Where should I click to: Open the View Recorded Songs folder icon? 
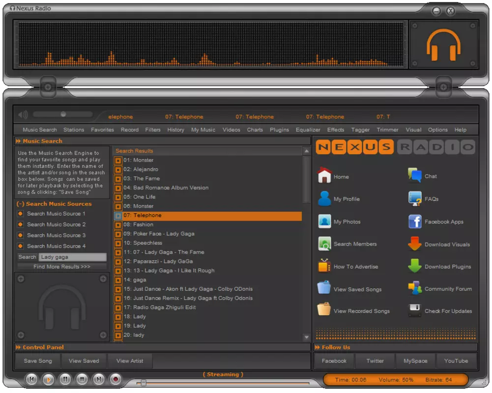tap(324, 309)
